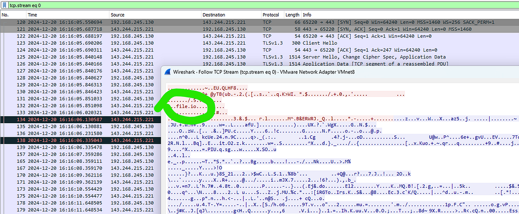Select packet 128 in the list

[80, 78]
